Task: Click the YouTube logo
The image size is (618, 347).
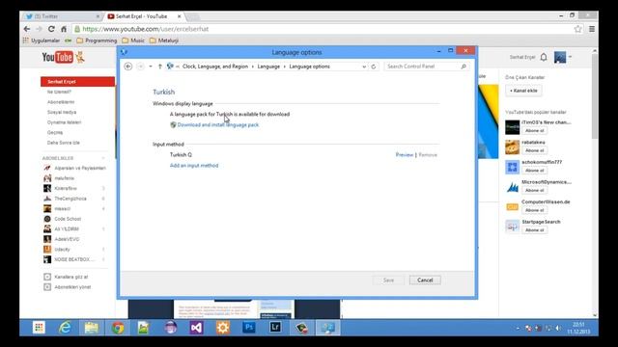Action: [58, 58]
